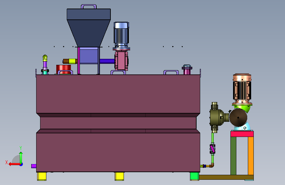
Task: Select the brown cylinder at the feeder end
Action: (x=66, y=61)
